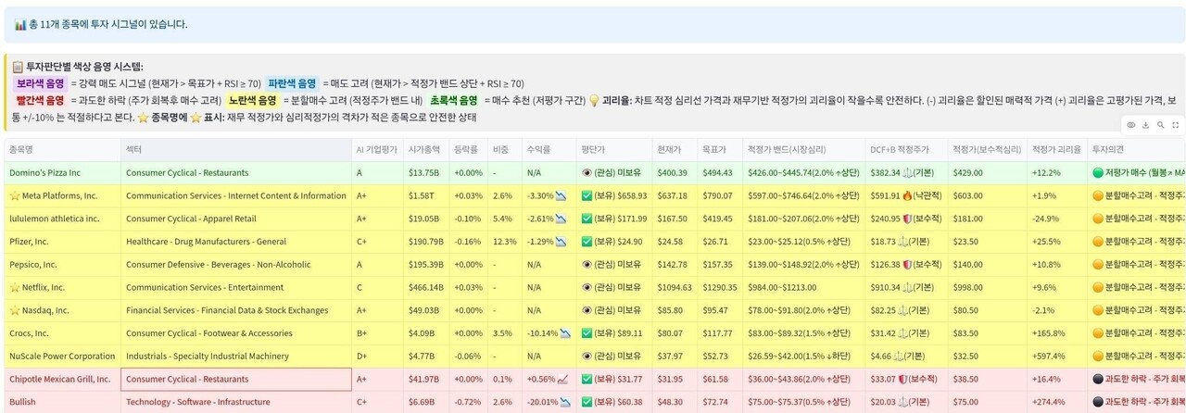Click green check mark in Pfizer row
This screenshot has height=413, width=1186.
(x=587, y=242)
